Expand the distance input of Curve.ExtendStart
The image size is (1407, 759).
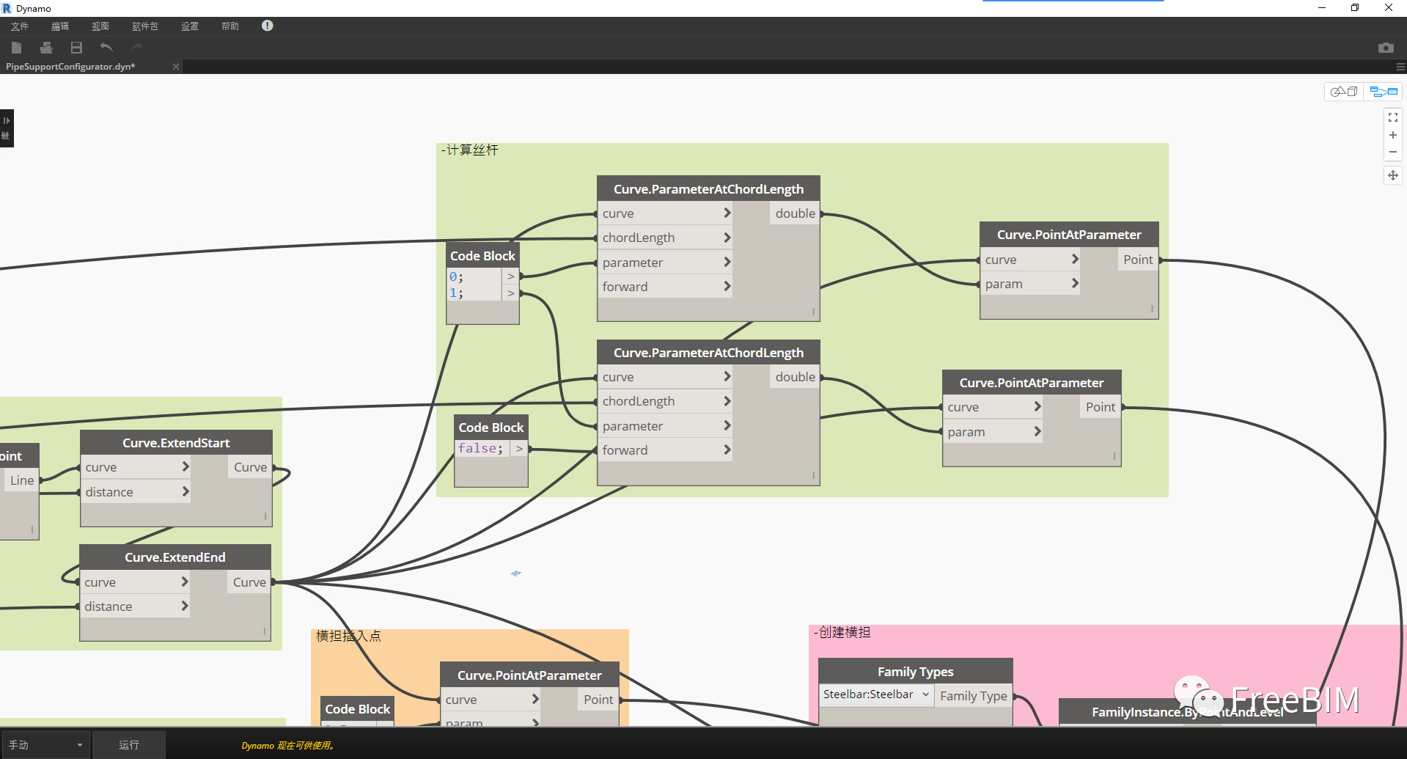tap(185, 491)
